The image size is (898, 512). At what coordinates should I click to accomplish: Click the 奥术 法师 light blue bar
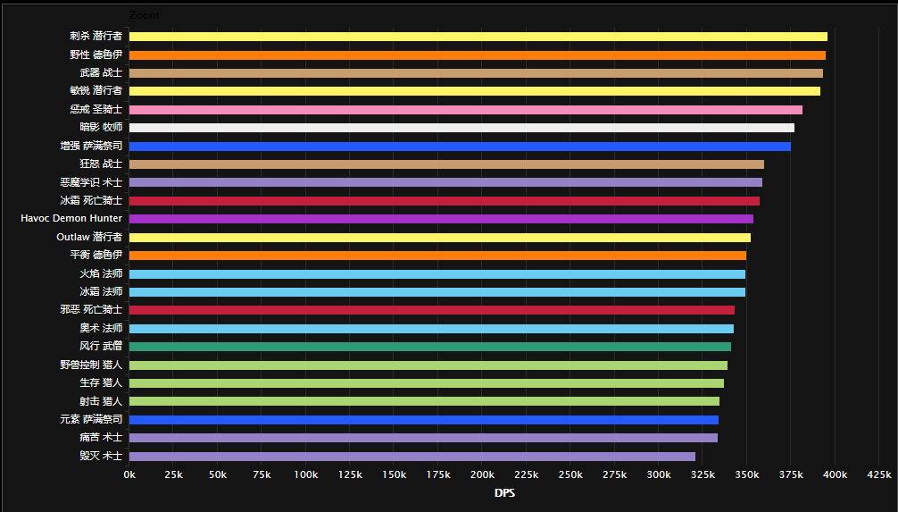(x=431, y=329)
